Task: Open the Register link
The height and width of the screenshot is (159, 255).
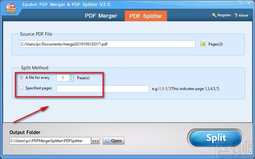Action: pos(224,15)
